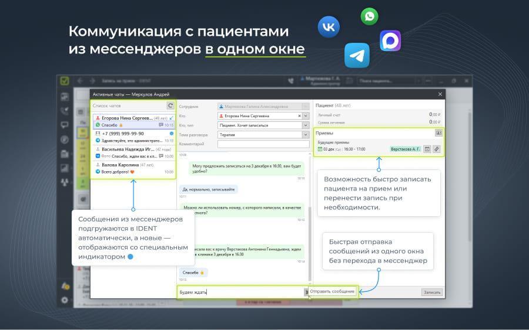
Task: Clear the Егорова Нина Сергеевна Кто field
Action: 298,116
